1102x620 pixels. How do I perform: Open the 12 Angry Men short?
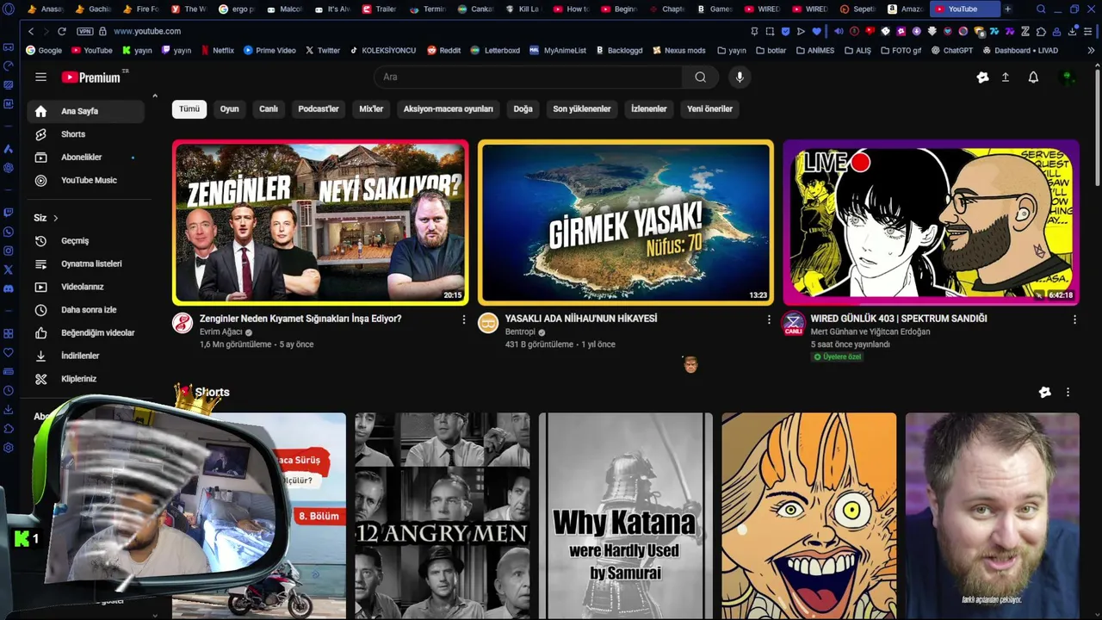coord(443,515)
